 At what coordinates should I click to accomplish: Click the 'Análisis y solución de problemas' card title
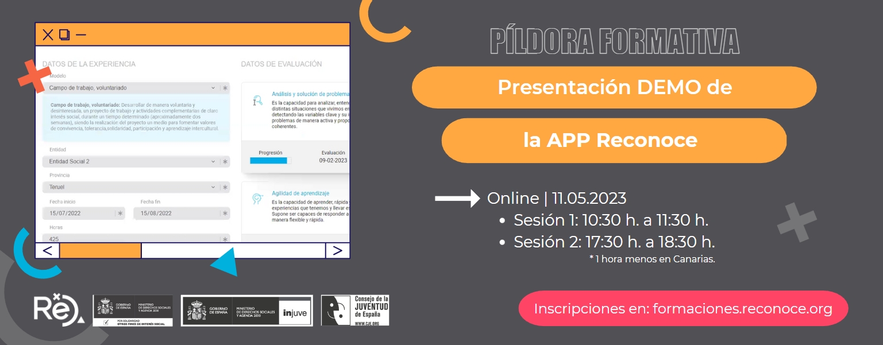tap(310, 94)
